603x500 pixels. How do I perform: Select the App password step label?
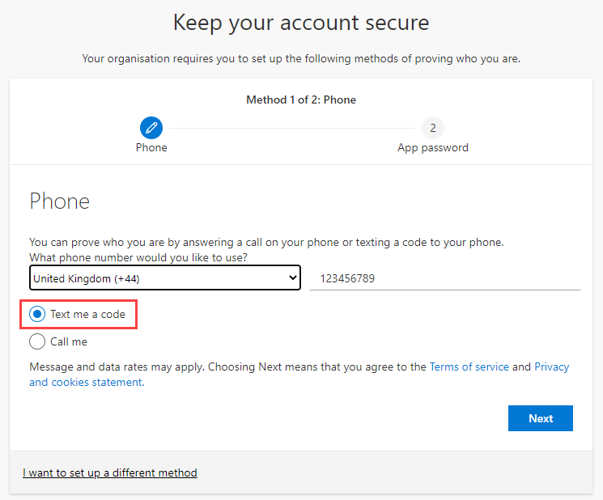point(432,147)
